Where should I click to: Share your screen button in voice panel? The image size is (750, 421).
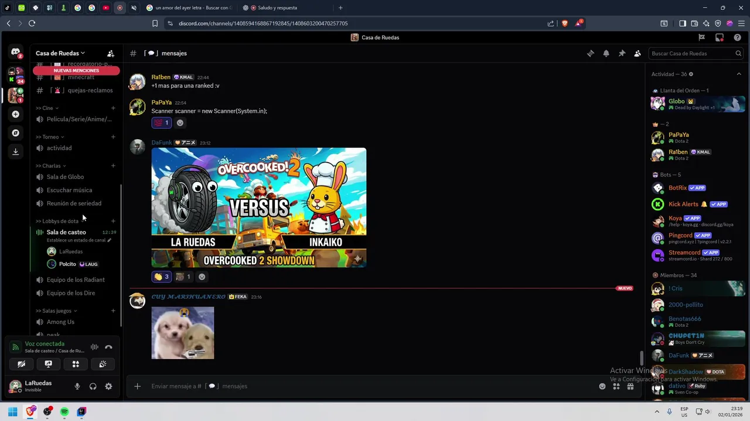coord(49,364)
